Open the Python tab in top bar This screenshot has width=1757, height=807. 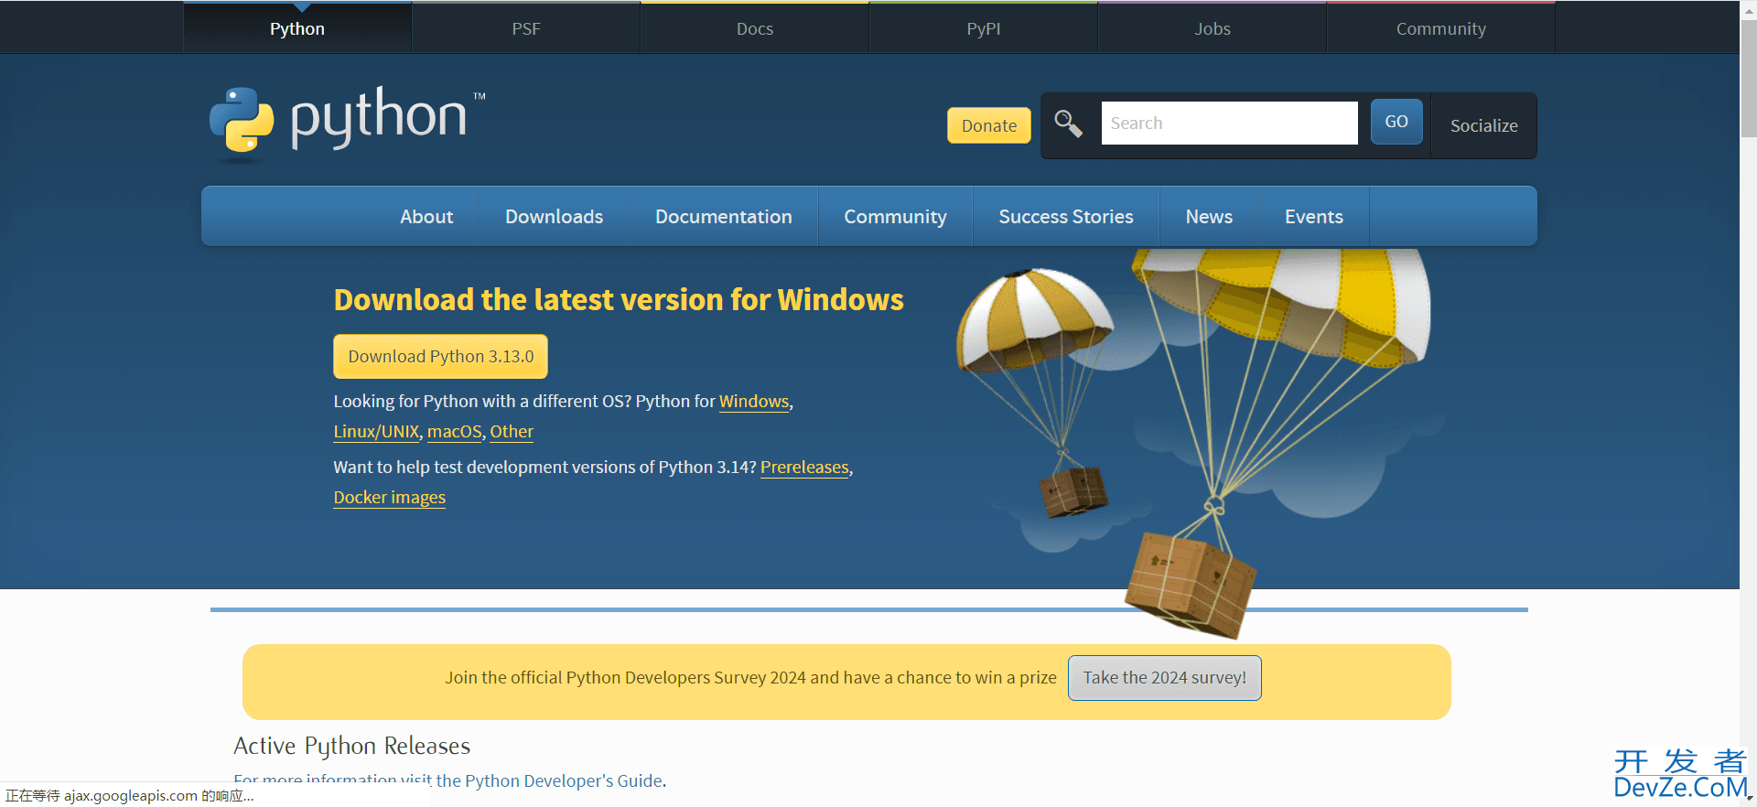tap(297, 28)
